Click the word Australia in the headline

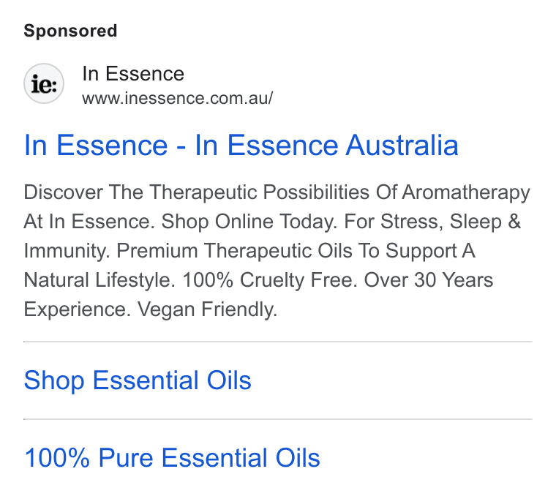pyautogui.click(x=402, y=145)
